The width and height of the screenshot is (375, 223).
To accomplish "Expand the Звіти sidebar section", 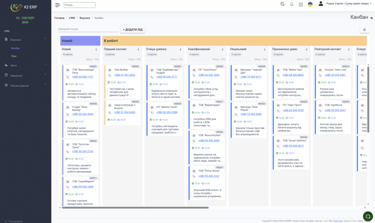I will coord(45,64).
